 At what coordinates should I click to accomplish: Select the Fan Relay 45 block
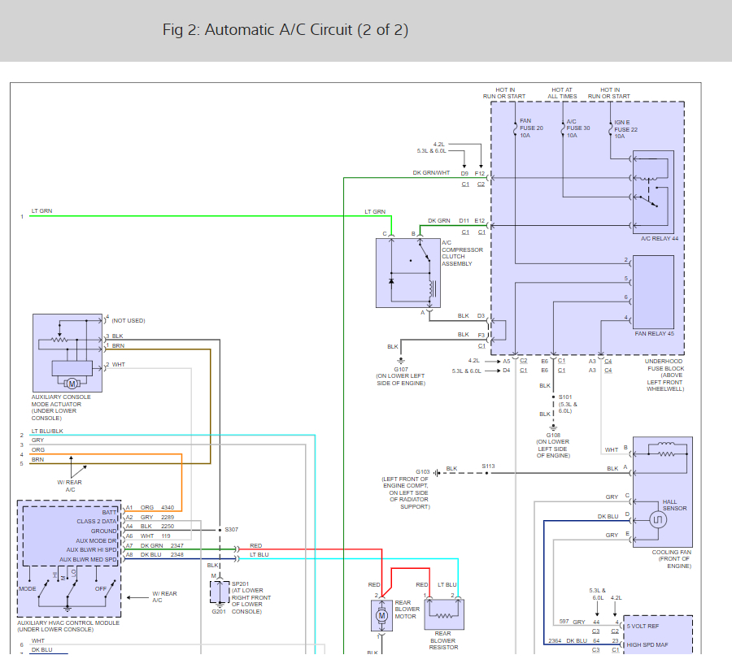coord(653,292)
